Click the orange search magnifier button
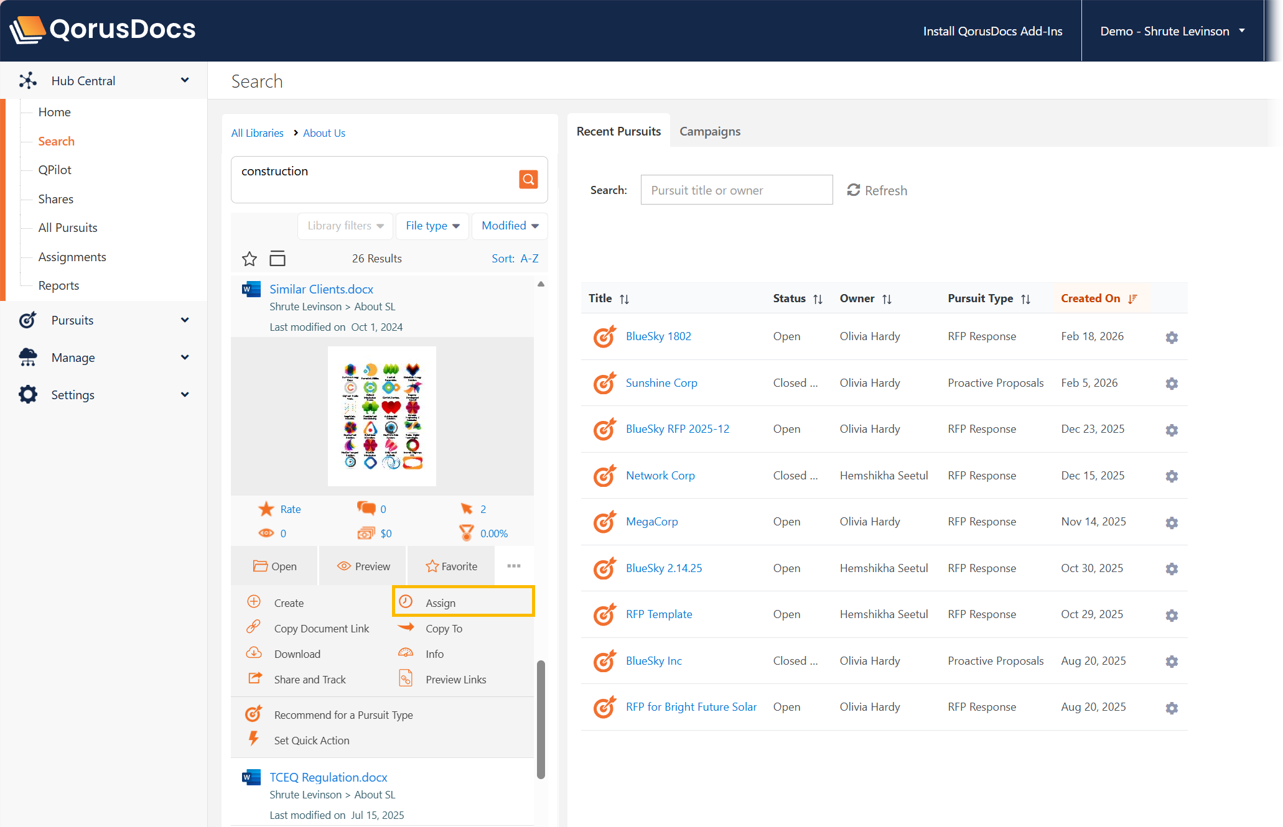 (x=528, y=180)
